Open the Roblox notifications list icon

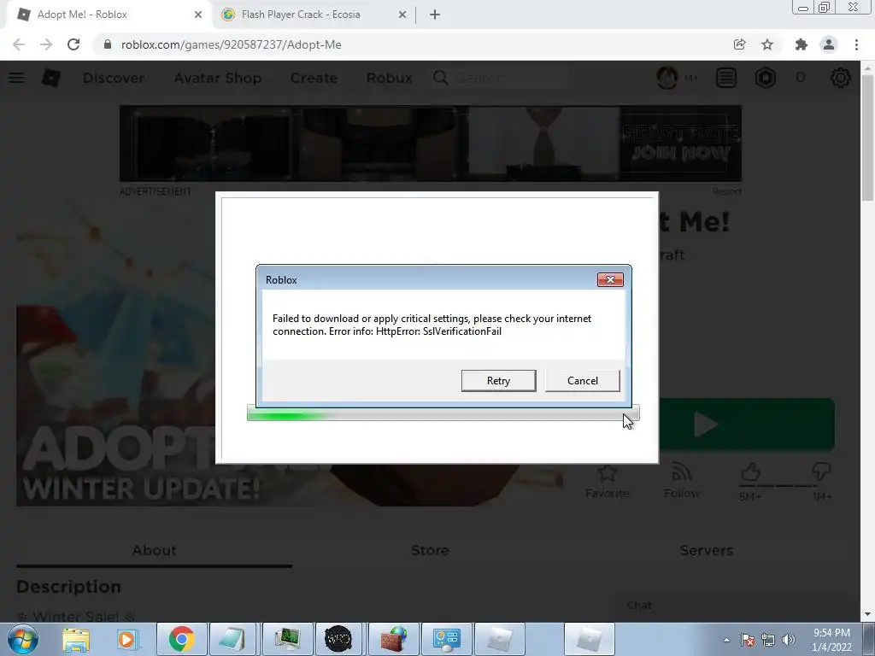726,78
